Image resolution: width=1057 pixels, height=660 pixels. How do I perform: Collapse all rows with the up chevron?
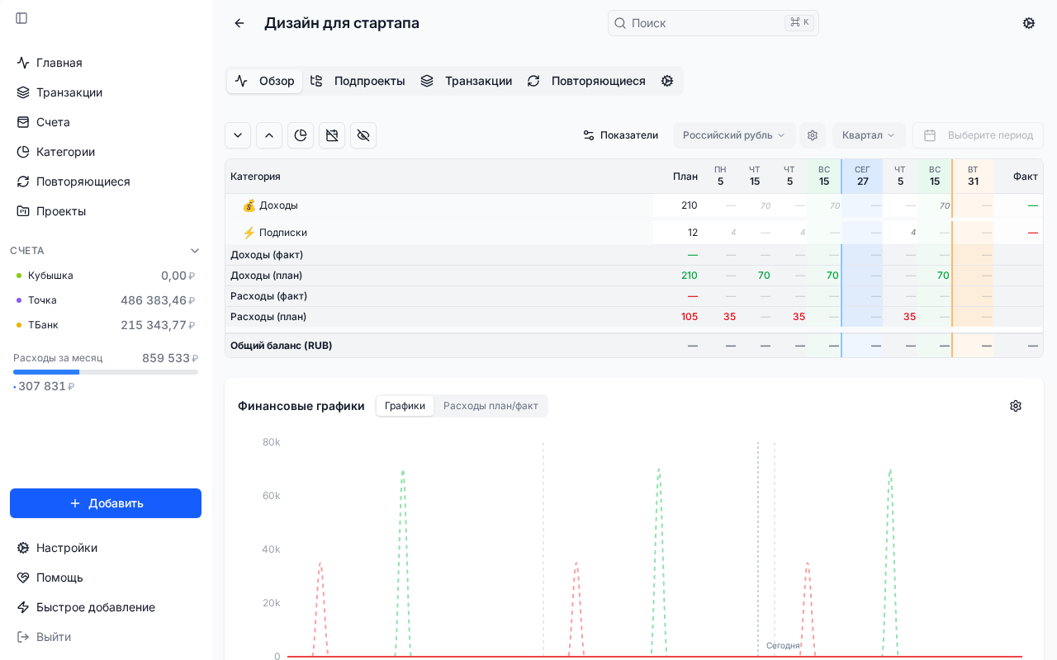point(269,135)
